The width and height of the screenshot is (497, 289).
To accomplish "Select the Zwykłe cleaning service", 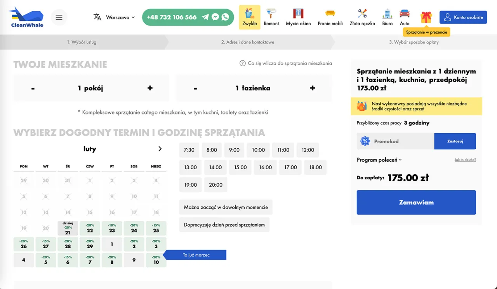I will [250, 17].
